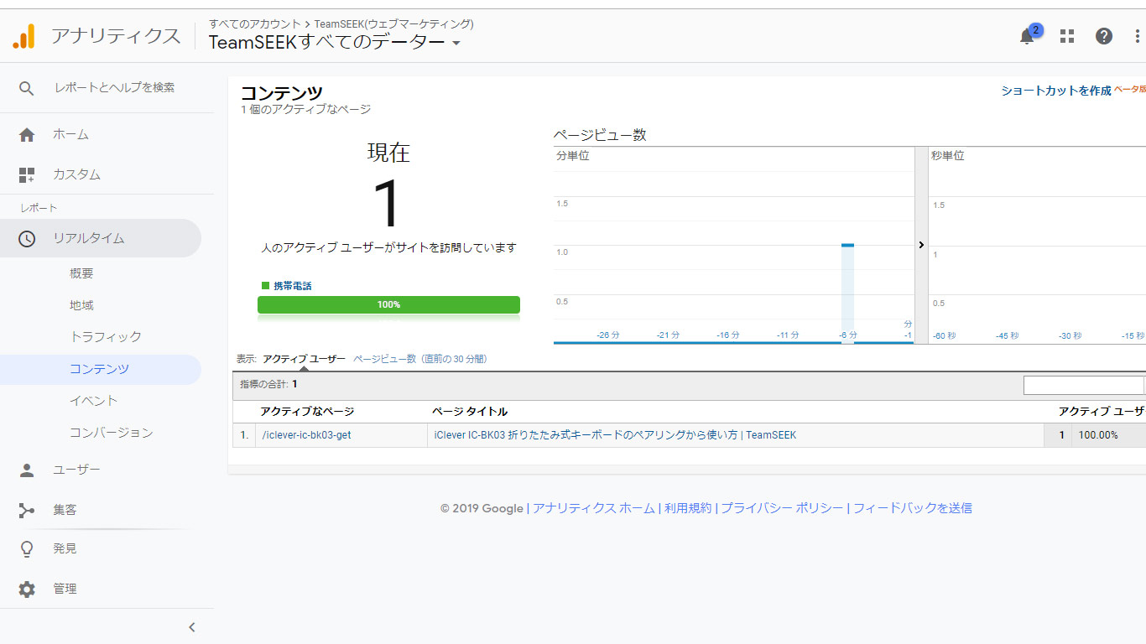Open the 概要 realtime report
The image size is (1146, 644).
tap(81, 273)
